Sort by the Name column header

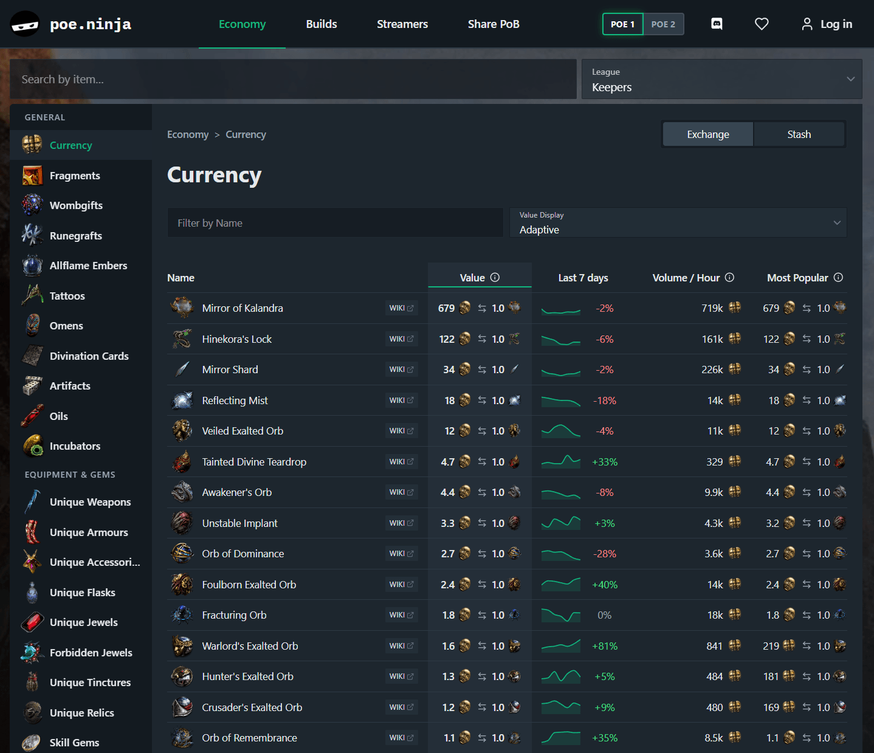181,278
